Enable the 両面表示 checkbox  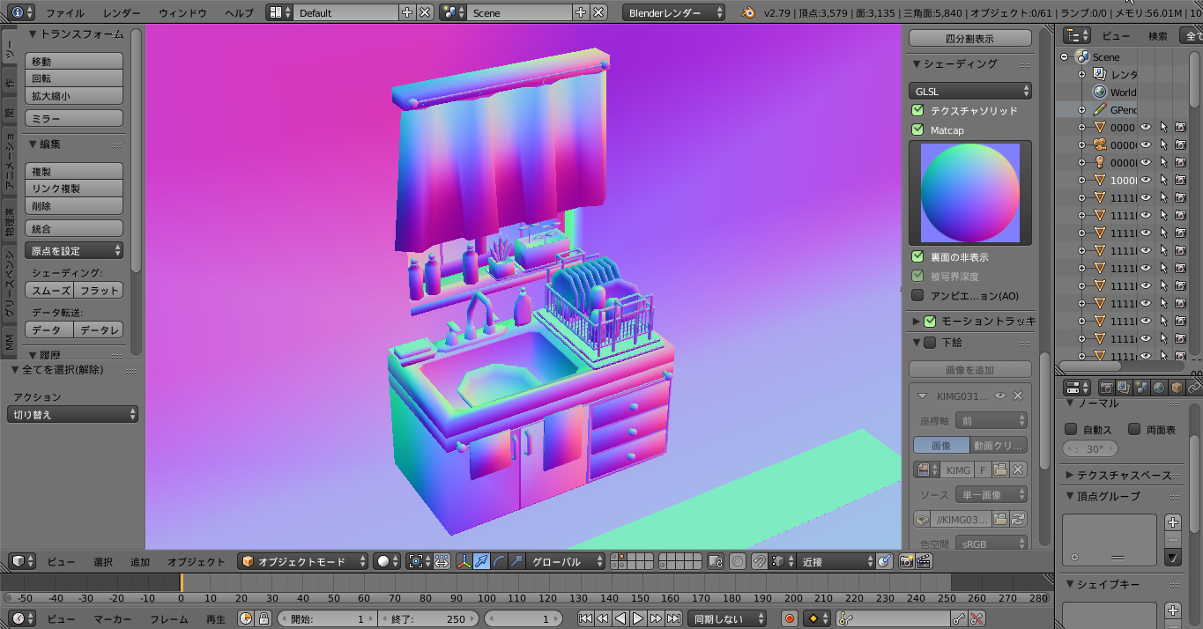pyautogui.click(x=1134, y=429)
